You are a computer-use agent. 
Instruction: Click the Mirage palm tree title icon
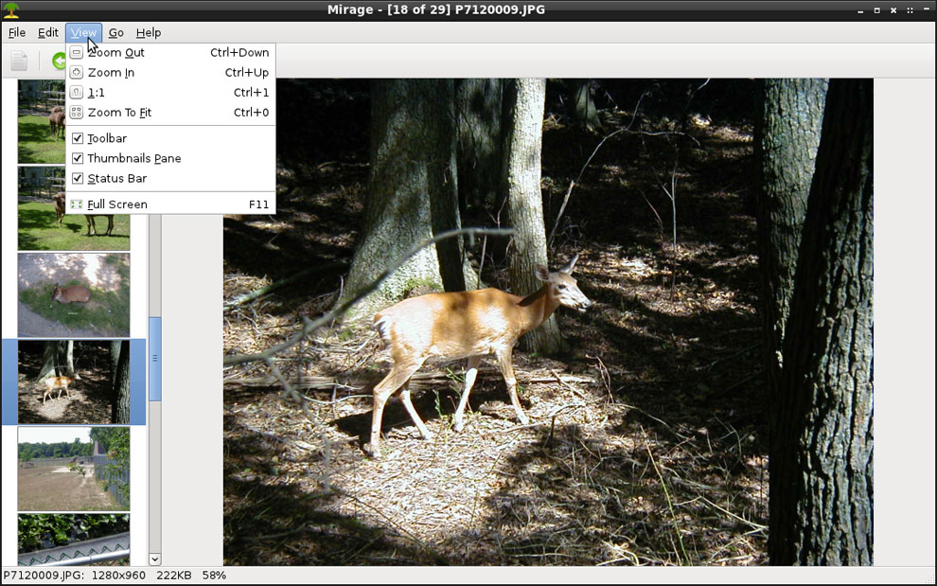(10, 9)
